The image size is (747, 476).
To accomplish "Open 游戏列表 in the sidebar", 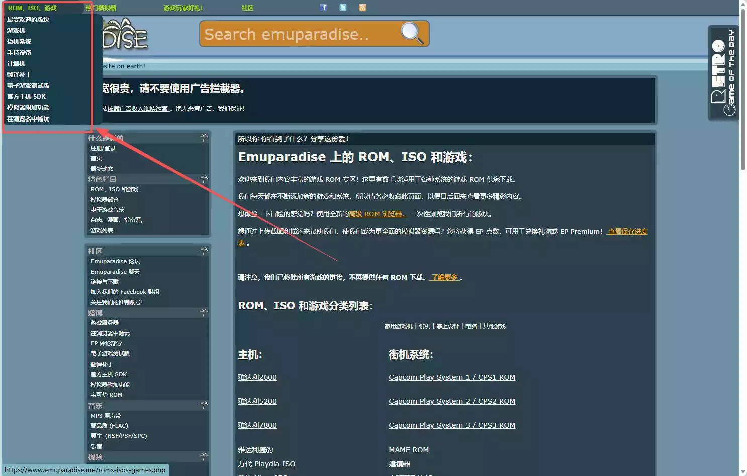I will (102, 230).
